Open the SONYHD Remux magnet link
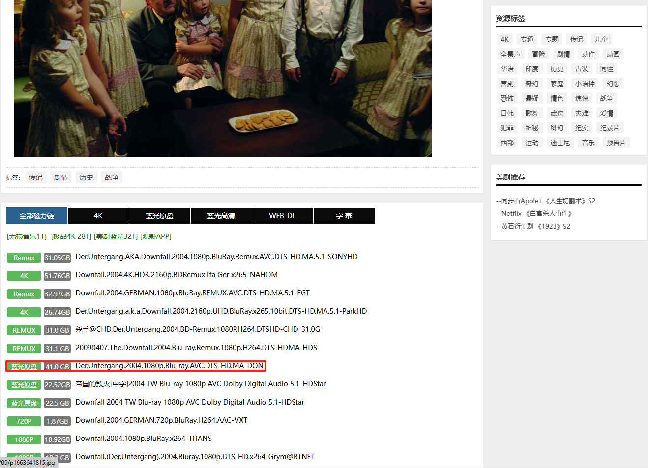 tap(216, 257)
